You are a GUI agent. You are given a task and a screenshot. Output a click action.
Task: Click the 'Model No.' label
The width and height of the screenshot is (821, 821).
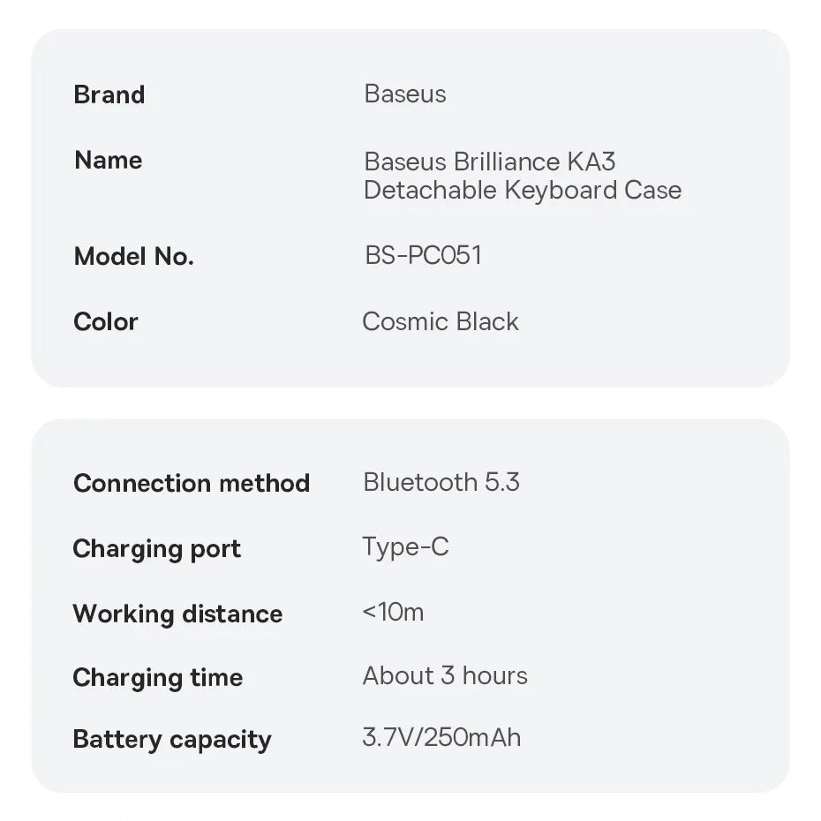(133, 256)
